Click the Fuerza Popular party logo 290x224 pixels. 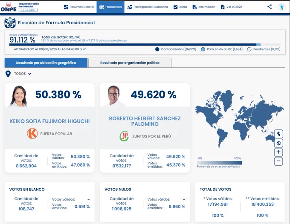[x=32, y=134]
